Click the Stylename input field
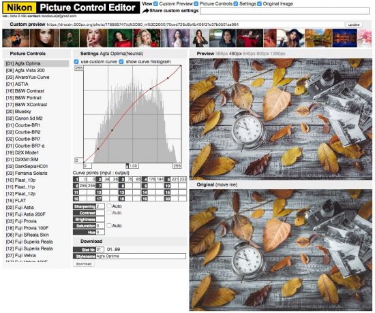Viewport: 375px width, 313px height. pos(141,256)
